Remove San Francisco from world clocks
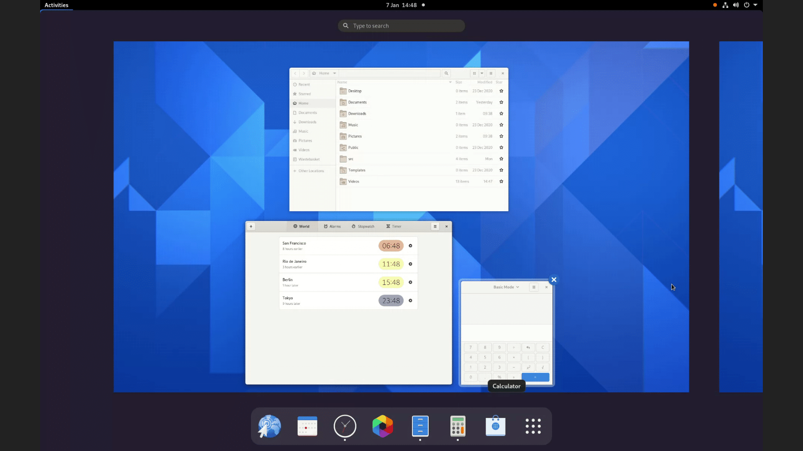 tap(410, 246)
